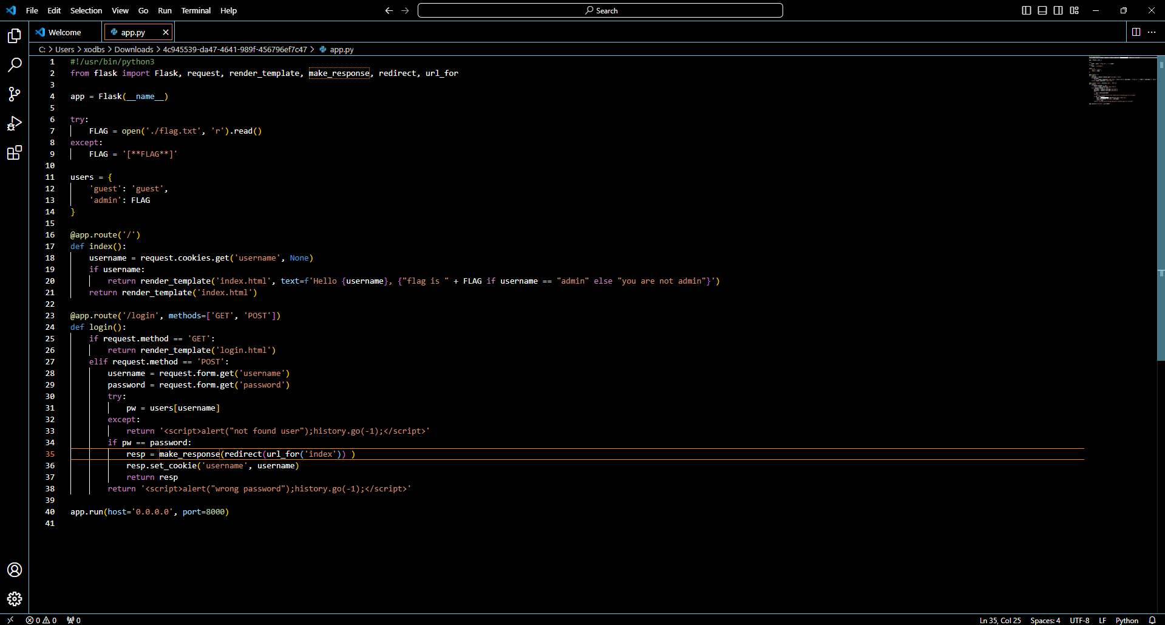
Task: Click Ln 35, Col 25 in status bar
Action: click(x=1000, y=620)
